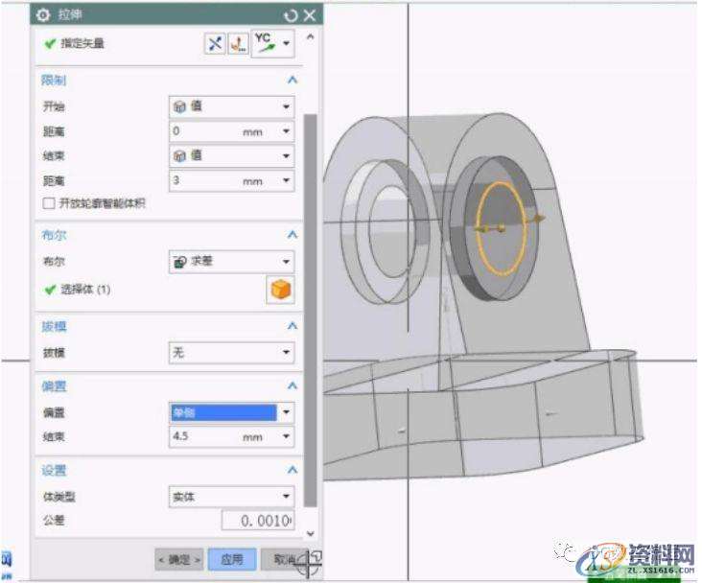This screenshot has width=702, height=583.
Task: Click the extrude direction arrow handle on model
Action: 539,219
